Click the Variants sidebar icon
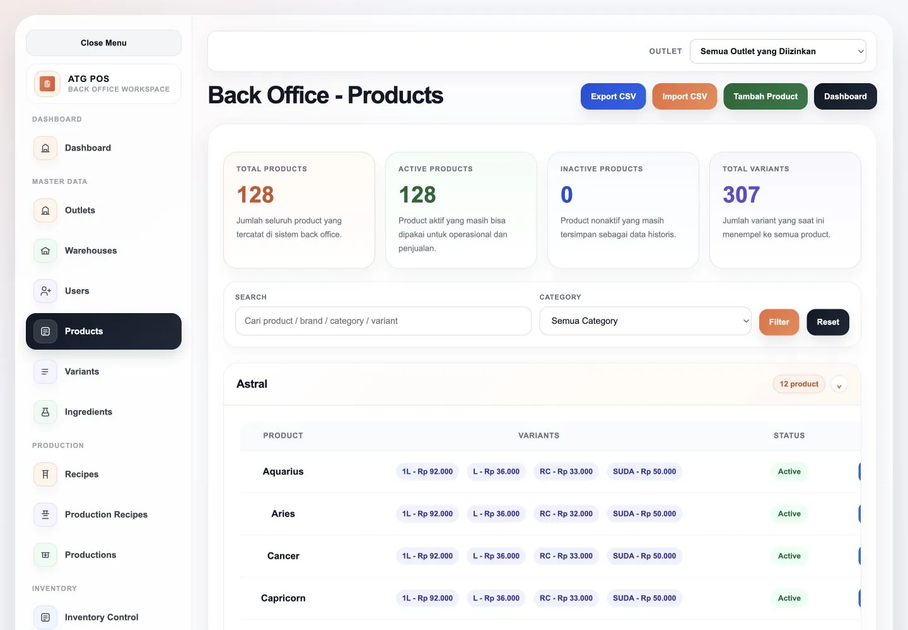The image size is (908, 630). click(x=45, y=372)
